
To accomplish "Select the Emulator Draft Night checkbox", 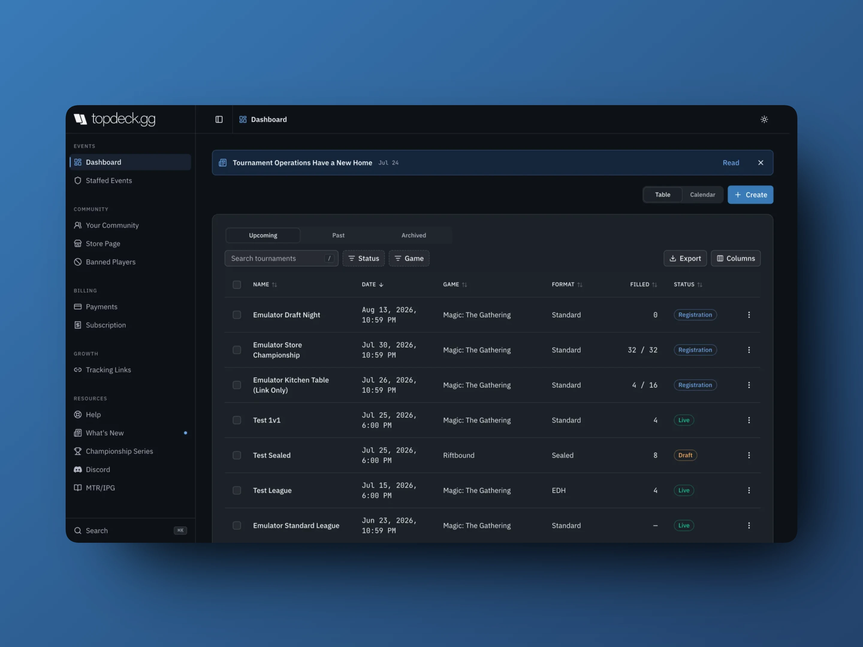I will click(x=237, y=315).
